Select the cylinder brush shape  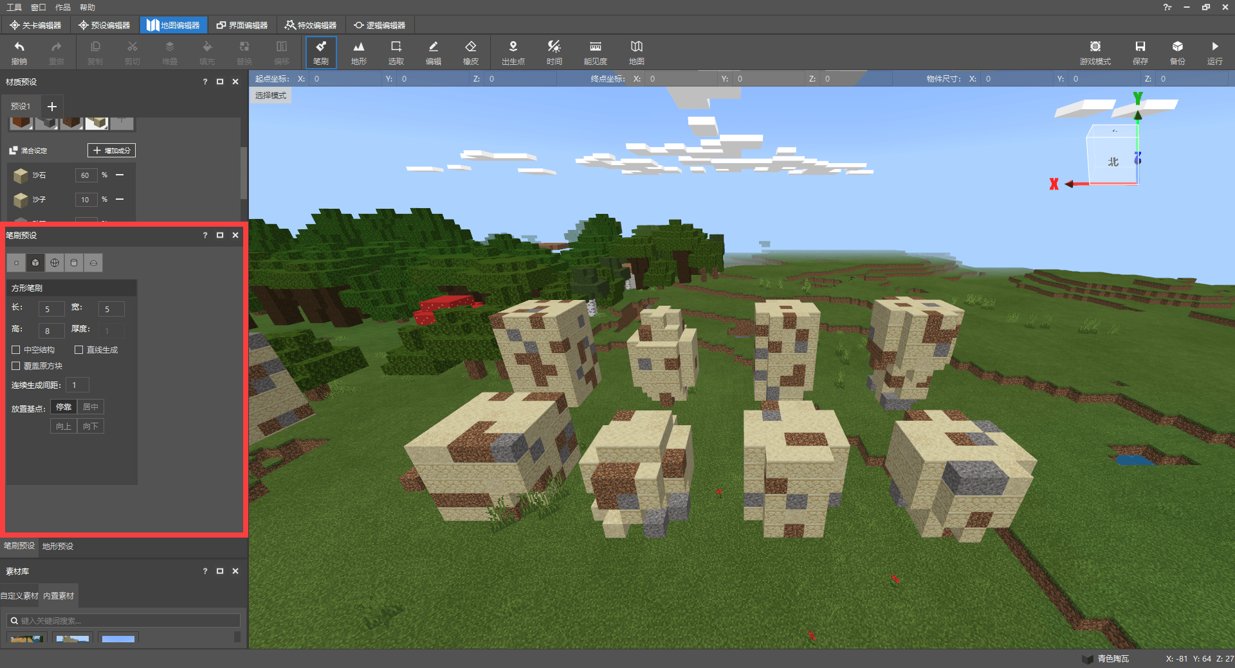(x=74, y=263)
